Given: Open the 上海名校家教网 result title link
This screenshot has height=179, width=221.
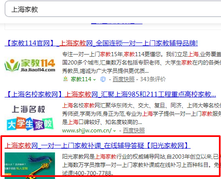Looking at the screenshot, I should [x=110, y=94].
